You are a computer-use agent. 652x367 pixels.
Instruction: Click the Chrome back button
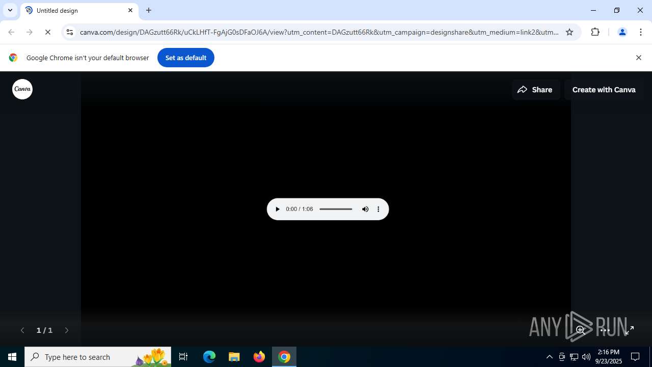tap(11, 32)
